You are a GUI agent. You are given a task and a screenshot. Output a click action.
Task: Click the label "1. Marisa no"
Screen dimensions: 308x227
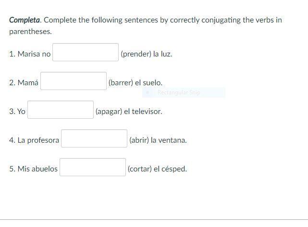pyautogui.click(x=30, y=54)
